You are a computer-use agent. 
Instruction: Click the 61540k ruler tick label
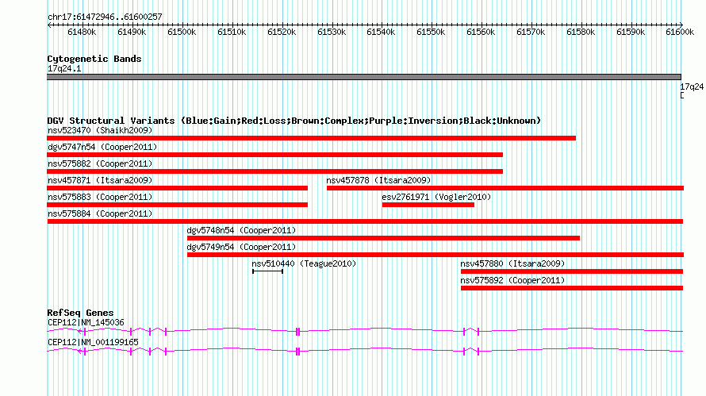(381, 32)
